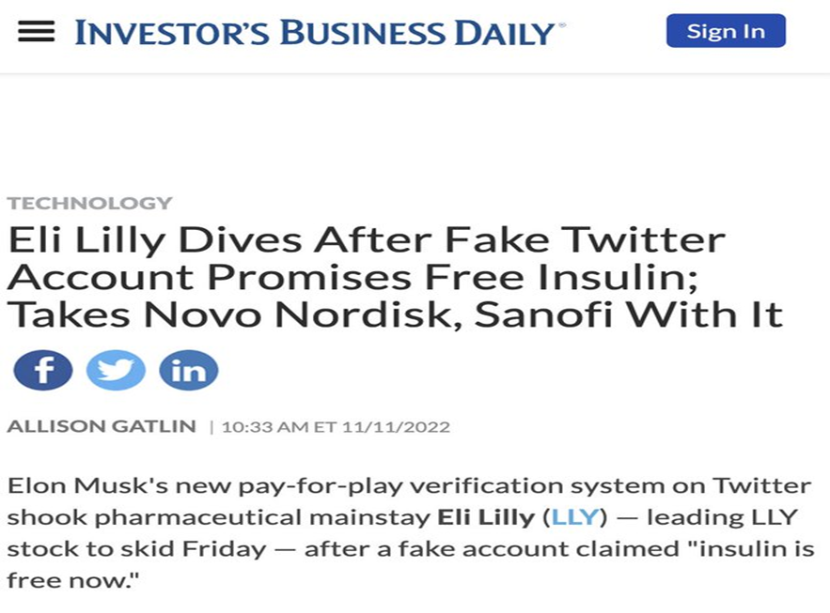This screenshot has width=830, height=613.
Task: Click bold Eli Lilly in the paragraph
Action: click(488, 517)
